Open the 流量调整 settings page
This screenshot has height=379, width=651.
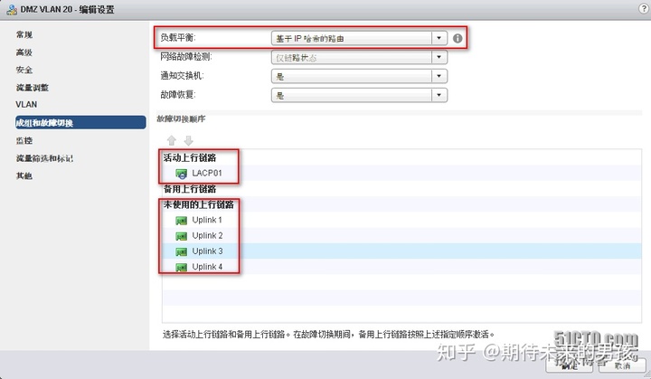33,88
